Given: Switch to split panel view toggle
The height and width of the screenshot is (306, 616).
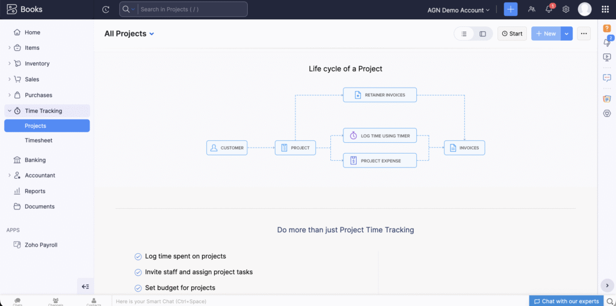Looking at the screenshot, I should [x=483, y=34].
